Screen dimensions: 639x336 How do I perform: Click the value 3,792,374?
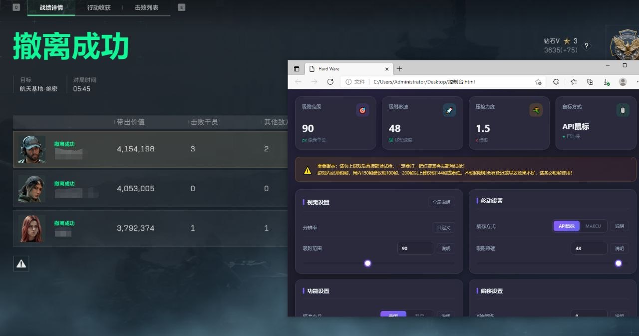[135, 228]
